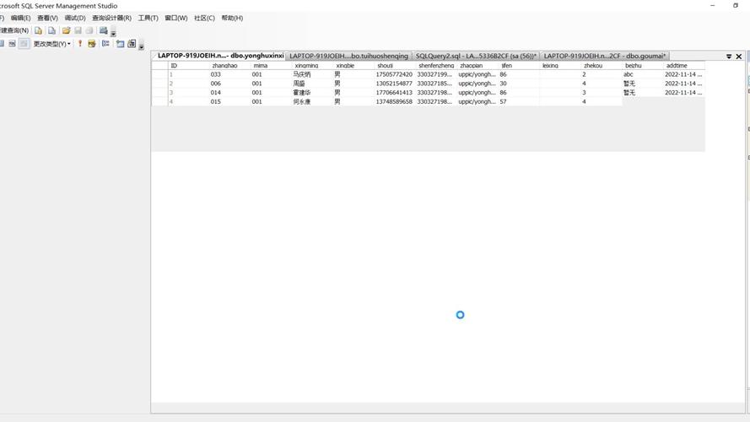
Task: Click the shouji column header
Action: tap(385, 65)
